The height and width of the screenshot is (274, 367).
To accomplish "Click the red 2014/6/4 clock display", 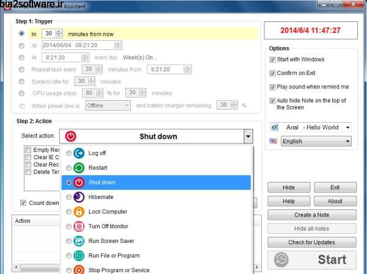I will [311, 31].
